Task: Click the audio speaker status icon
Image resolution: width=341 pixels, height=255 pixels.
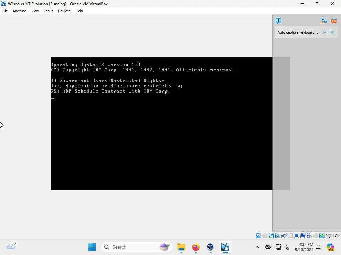Action: tap(277, 236)
